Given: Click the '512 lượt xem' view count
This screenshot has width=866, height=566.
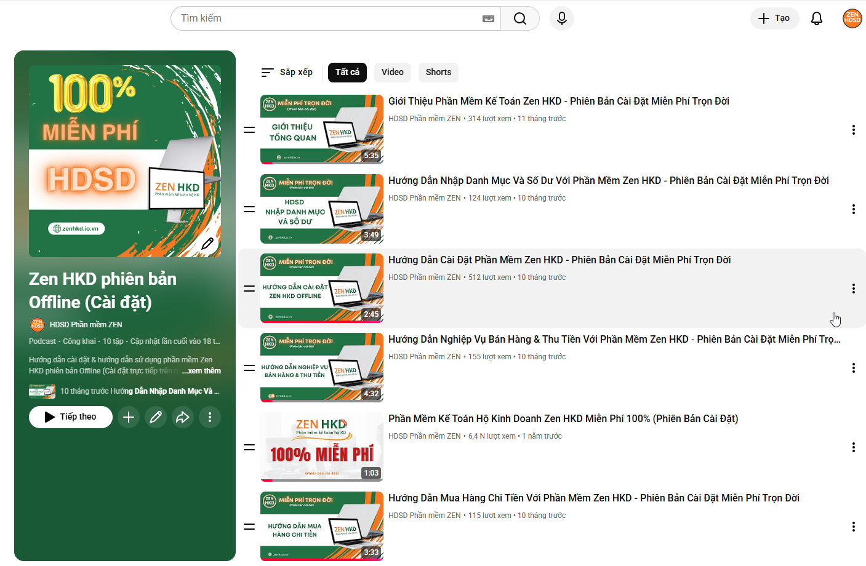Looking at the screenshot, I should point(490,277).
